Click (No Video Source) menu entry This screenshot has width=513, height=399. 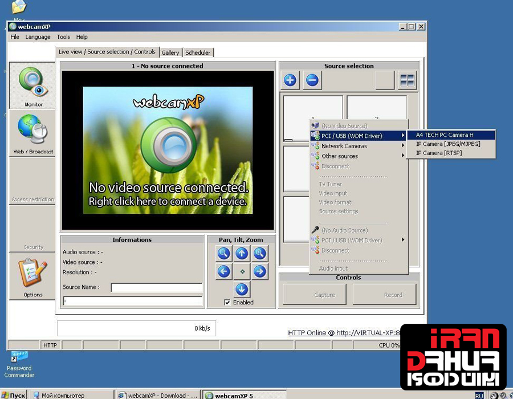pyautogui.click(x=359, y=126)
